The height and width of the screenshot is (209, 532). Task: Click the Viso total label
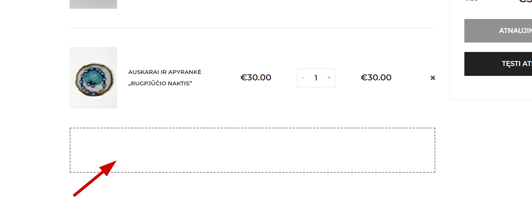pos(471,1)
